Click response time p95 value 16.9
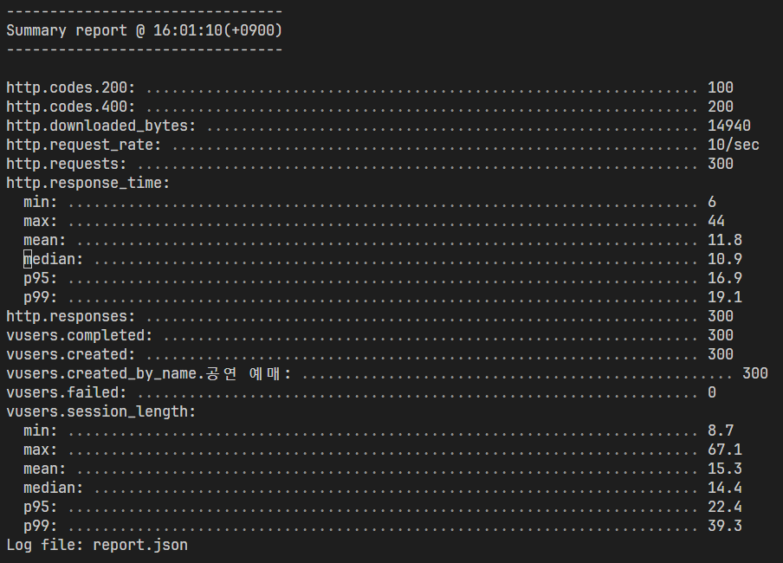The width and height of the screenshot is (783, 563). [x=725, y=278]
